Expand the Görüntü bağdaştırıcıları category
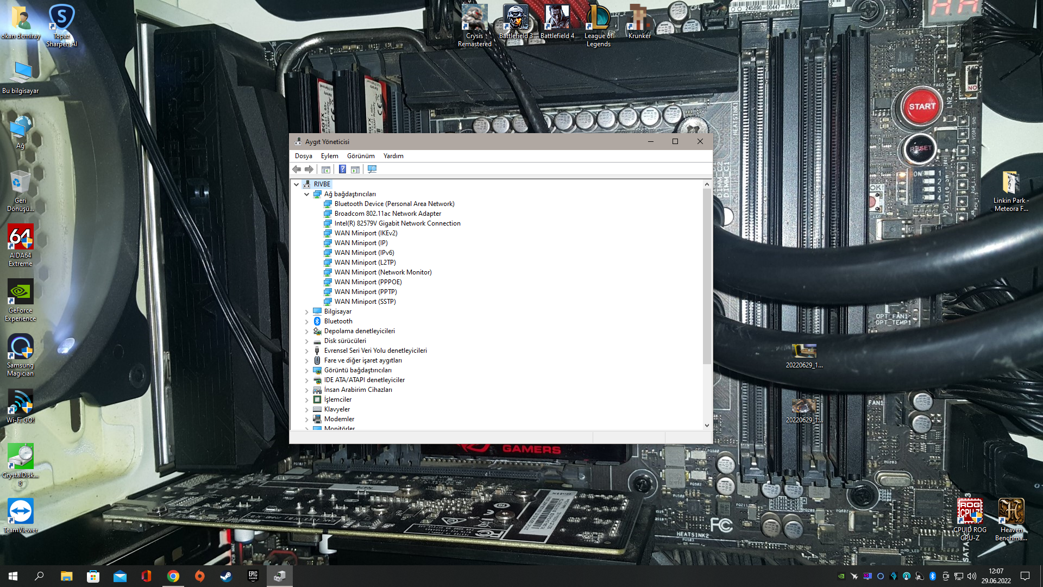The height and width of the screenshot is (587, 1043). coord(307,370)
